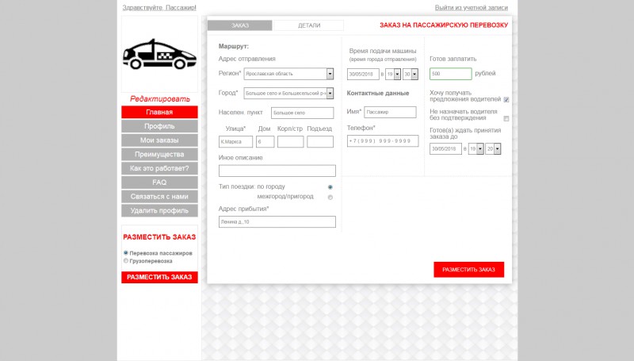Viewport: 634px width, 361px height.
Task: Click Выйти из учетной записи link
Action: coord(471,8)
